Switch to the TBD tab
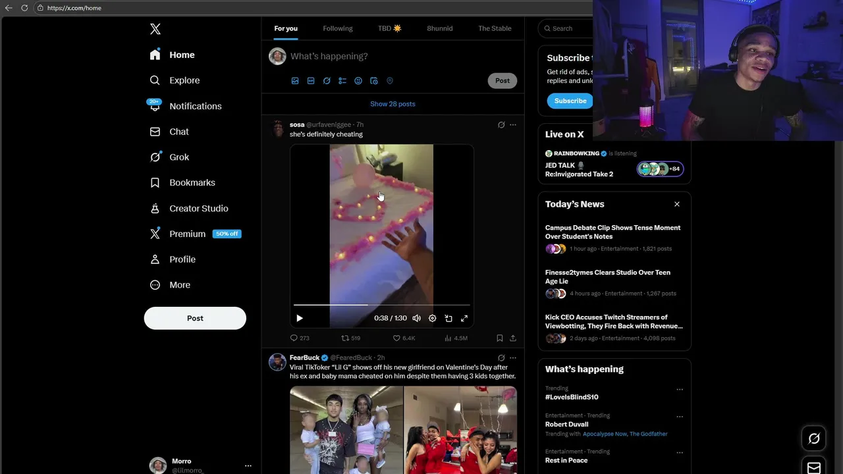Screen dimensions: 843x474 [390, 28]
